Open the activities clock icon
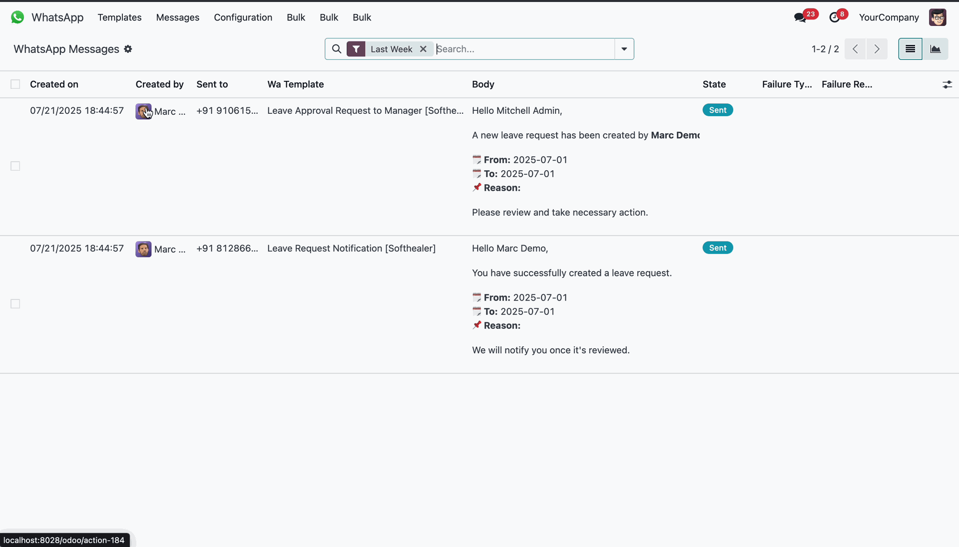 834,17
